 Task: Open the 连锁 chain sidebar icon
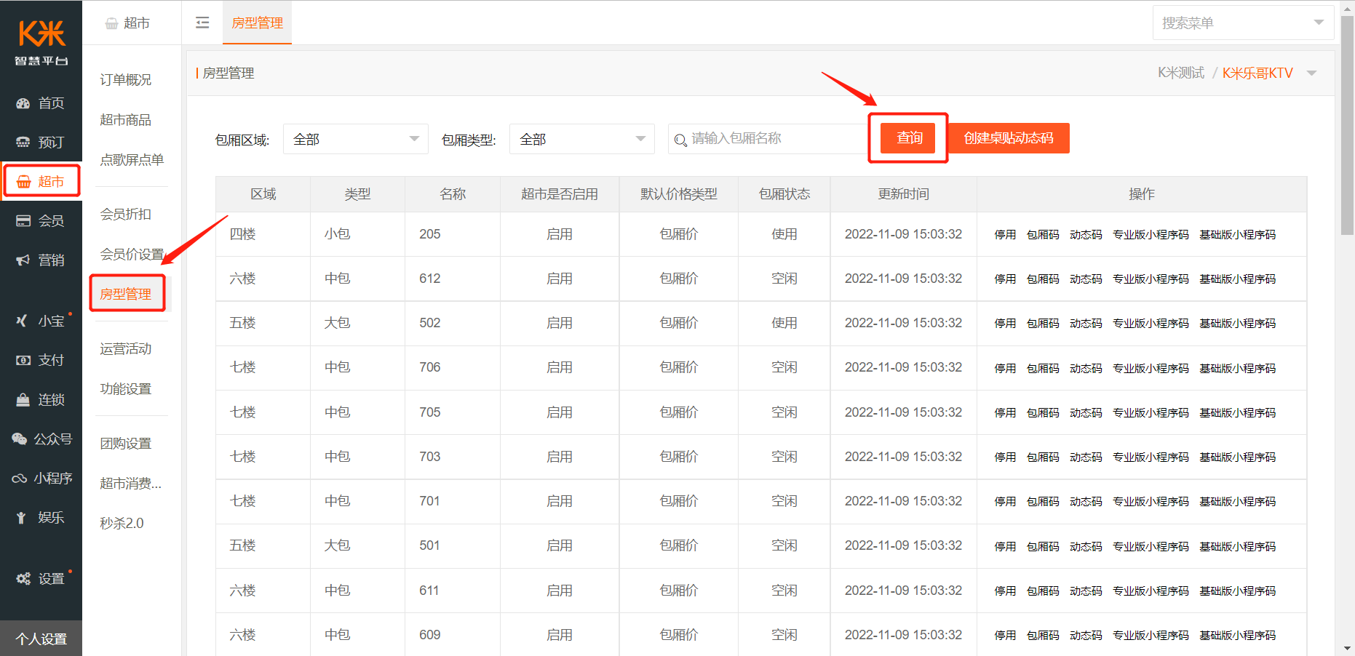tap(23, 400)
